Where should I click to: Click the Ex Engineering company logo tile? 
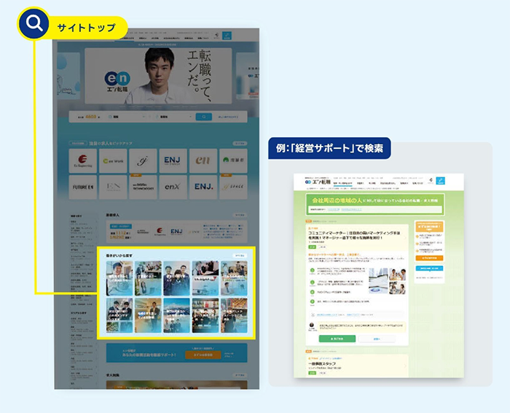[83, 161]
